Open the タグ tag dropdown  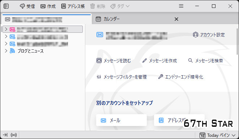coord(120,6)
